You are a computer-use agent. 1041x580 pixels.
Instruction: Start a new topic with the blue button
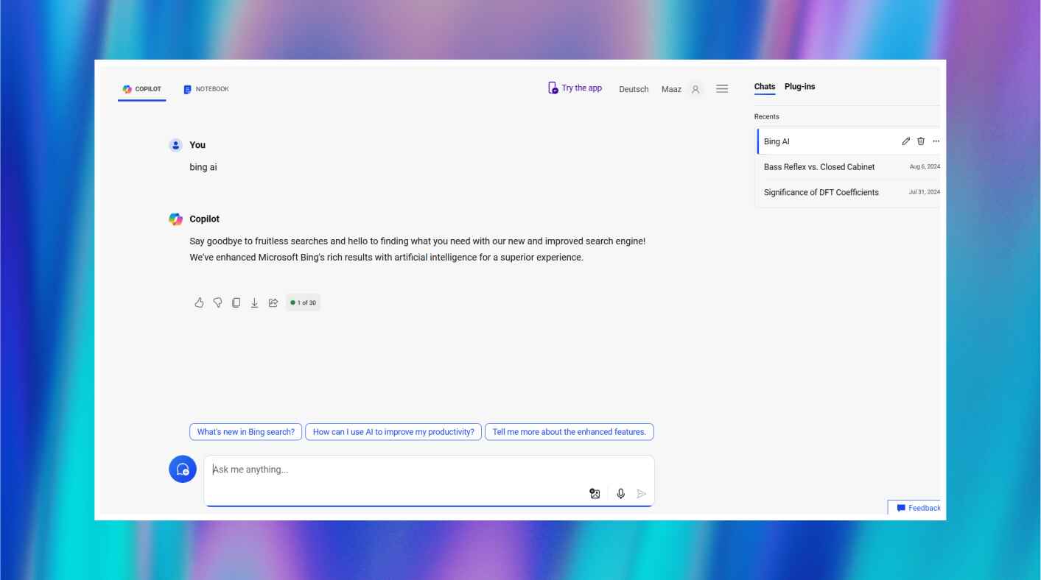point(183,469)
